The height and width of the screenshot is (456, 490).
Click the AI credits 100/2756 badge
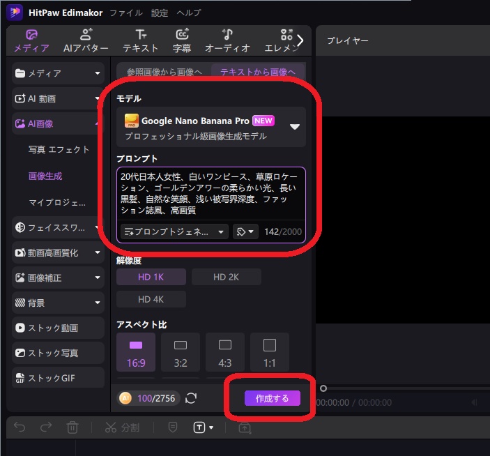click(148, 398)
